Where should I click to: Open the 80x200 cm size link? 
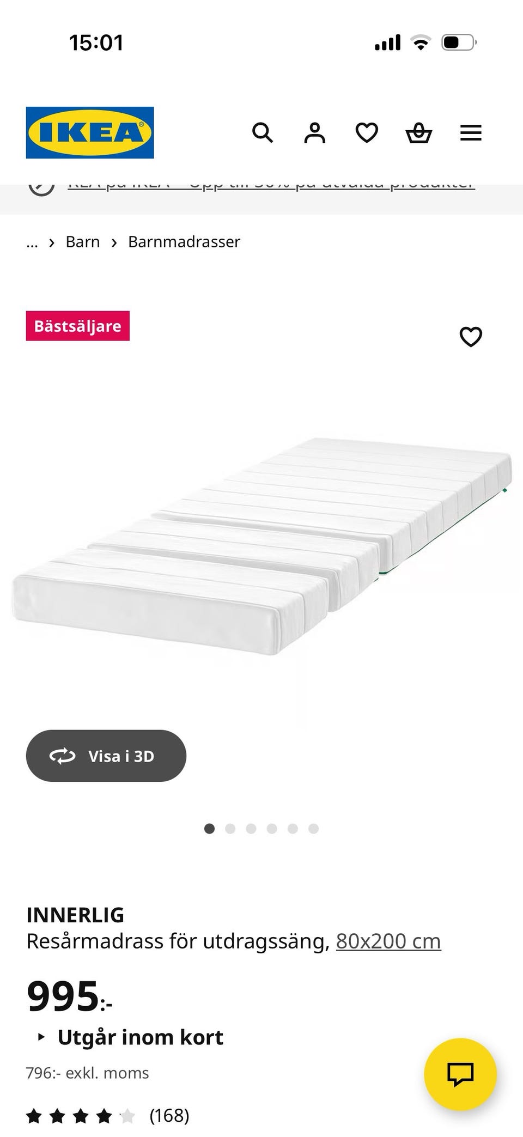coord(388,941)
